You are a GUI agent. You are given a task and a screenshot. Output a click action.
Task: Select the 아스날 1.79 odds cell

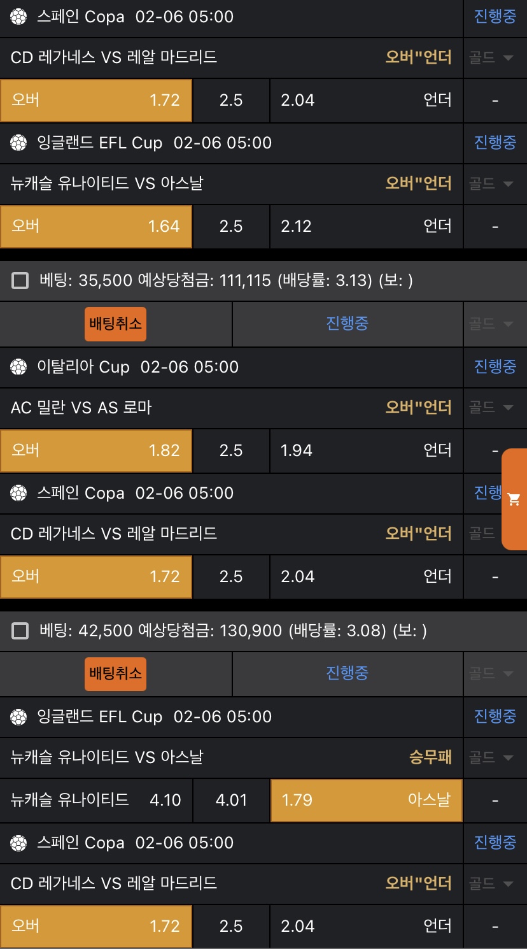[366, 800]
